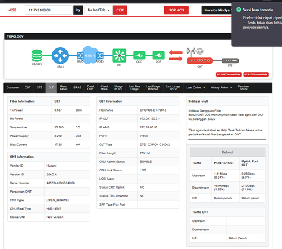Click the red bidirectional arrows icon

(x=176, y=56)
